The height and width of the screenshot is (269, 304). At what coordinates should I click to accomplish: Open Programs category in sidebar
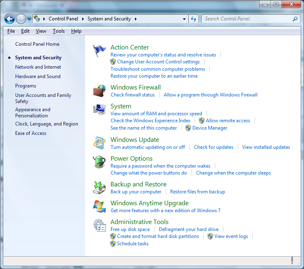click(x=26, y=86)
